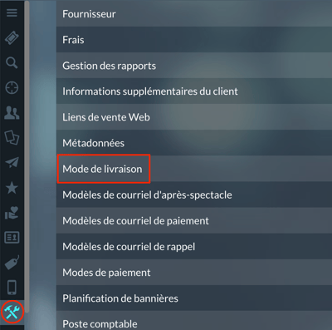Open the paper plane icon
Image resolution: width=332 pixels, height=330 pixels.
[x=12, y=163]
